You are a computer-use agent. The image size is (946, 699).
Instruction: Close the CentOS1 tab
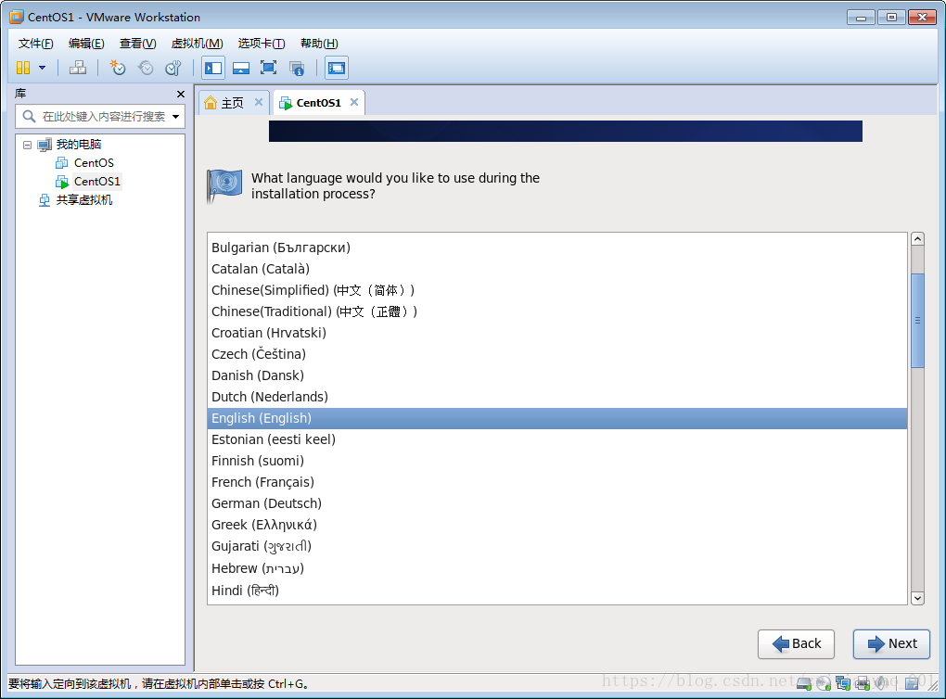(x=354, y=102)
